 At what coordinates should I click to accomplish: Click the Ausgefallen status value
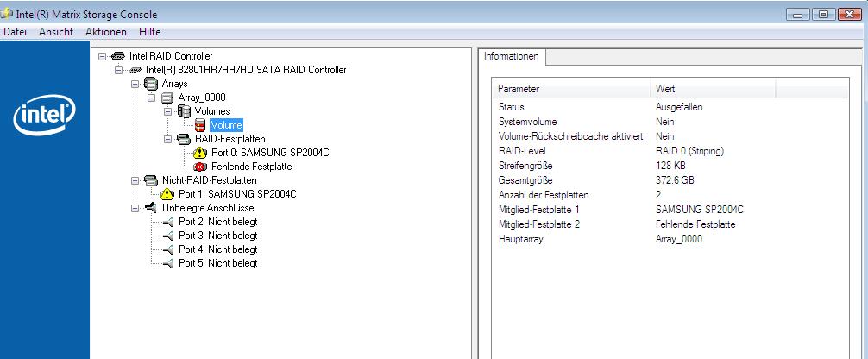pyautogui.click(x=679, y=107)
